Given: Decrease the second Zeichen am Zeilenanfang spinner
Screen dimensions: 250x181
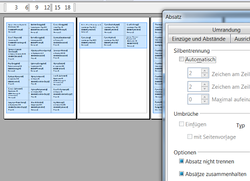Looking at the screenshot, I should [x=204, y=89].
